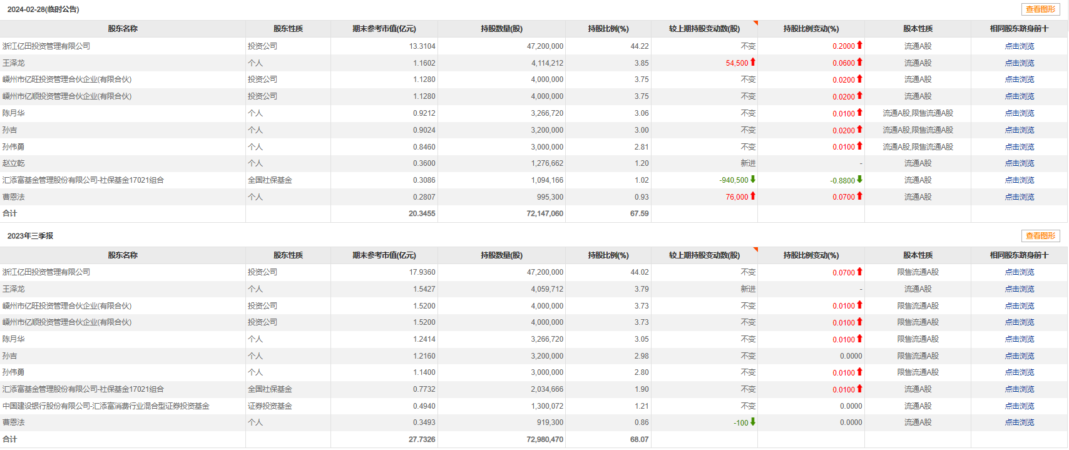Click the 期末参考市值(亿元) header in 2023年三季报 table
This screenshot has height=450, width=1069.
tap(384, 255)
